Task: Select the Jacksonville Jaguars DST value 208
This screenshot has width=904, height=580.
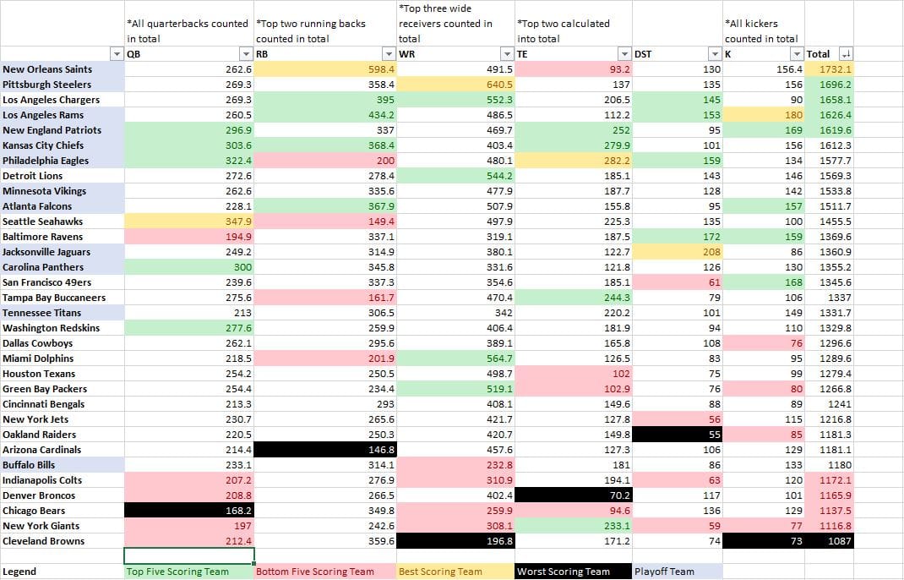Action: tap(677, 252)
